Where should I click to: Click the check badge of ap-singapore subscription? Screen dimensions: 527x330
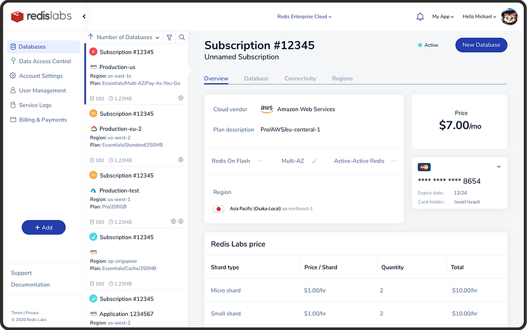click(x=94, y=237)
